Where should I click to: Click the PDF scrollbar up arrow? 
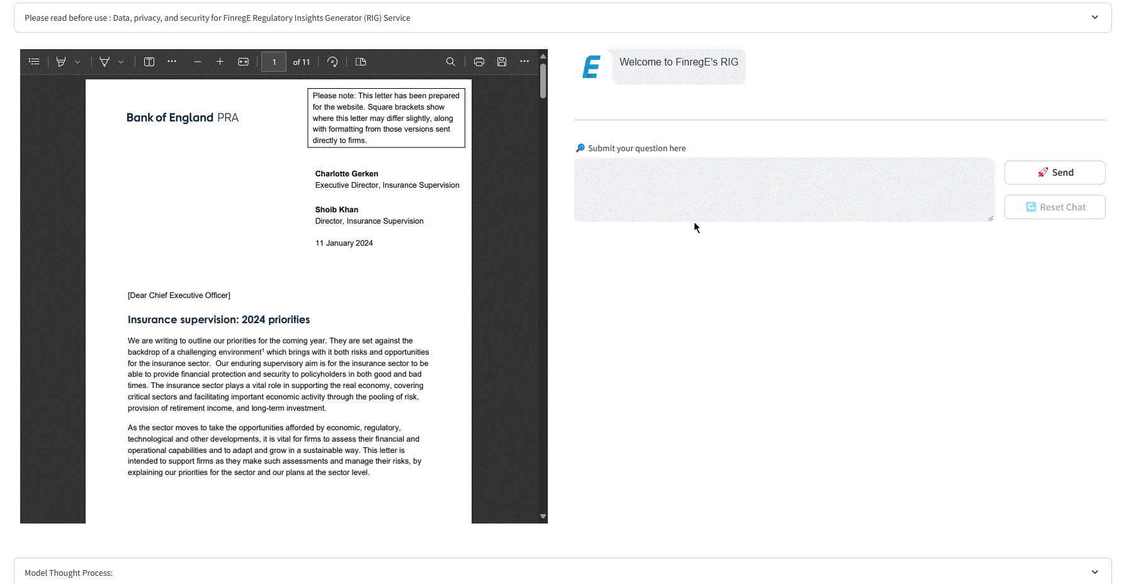click(543, 56)
